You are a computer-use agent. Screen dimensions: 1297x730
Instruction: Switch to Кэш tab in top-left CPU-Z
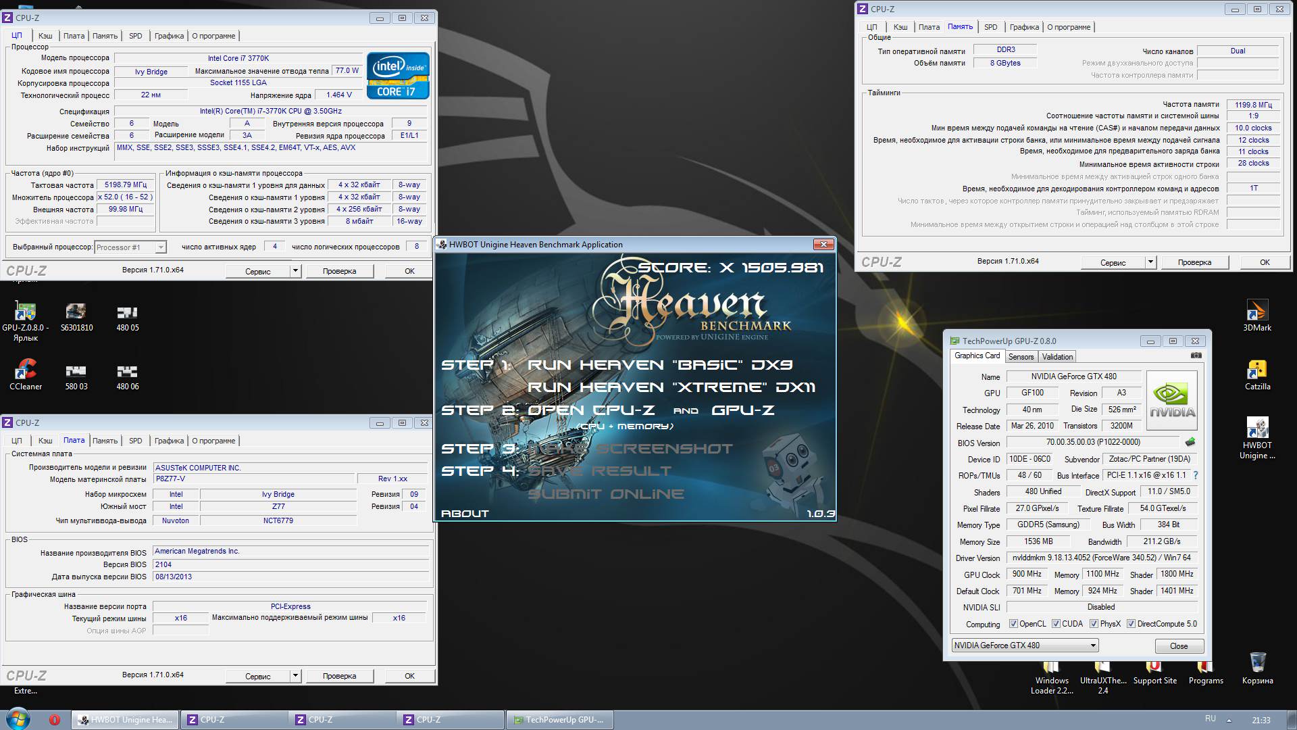(x=45, y=36)
